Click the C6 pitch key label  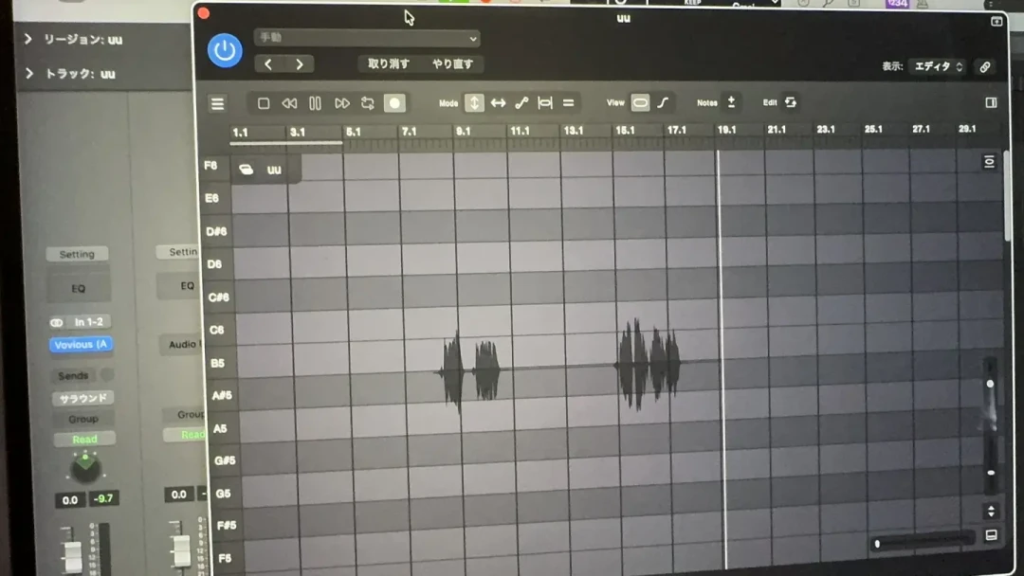click(217, 330)
